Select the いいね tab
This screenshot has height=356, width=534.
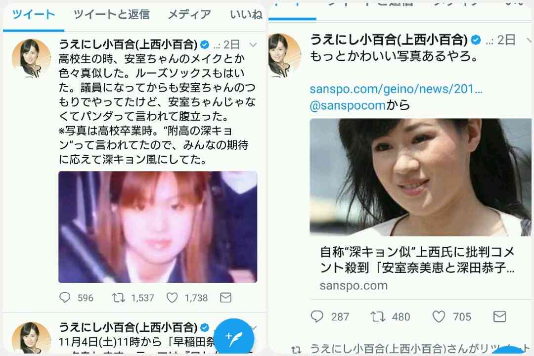click(x=246, y=14)
